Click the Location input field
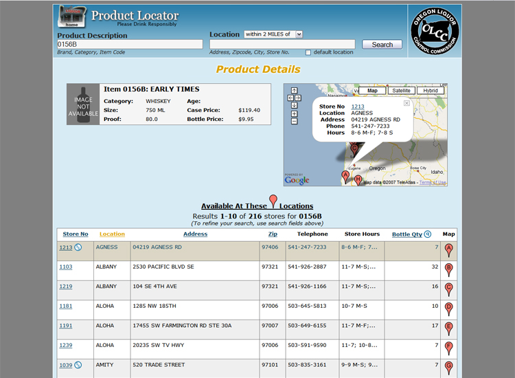515x378 pixels. 282,45
